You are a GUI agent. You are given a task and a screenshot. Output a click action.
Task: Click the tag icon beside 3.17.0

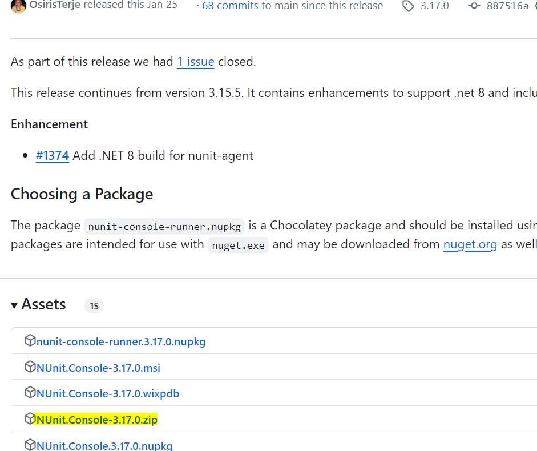408,6
